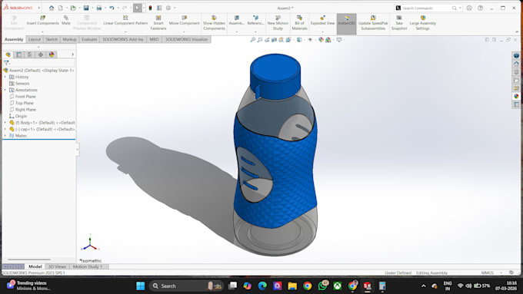Switch to the Layout ribbon tab
The image size is (523, 294).
pos(35,39)
